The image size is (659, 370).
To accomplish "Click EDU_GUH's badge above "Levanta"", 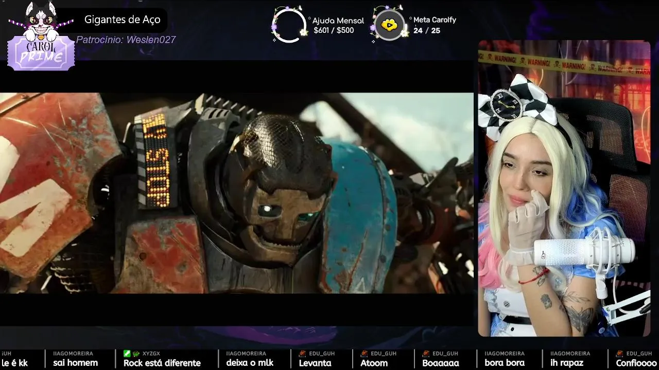I will (x=303, y=354).
